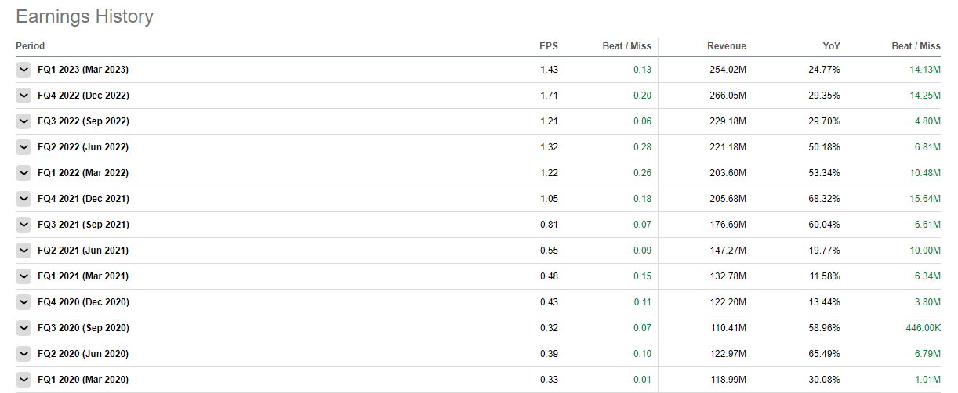Click the EPS column header
Viewport: 958px width, 393px height.
(549, 46)
